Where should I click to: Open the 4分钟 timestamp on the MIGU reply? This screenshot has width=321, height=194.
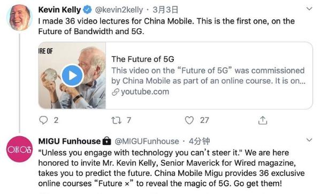[x=199, y=141]
